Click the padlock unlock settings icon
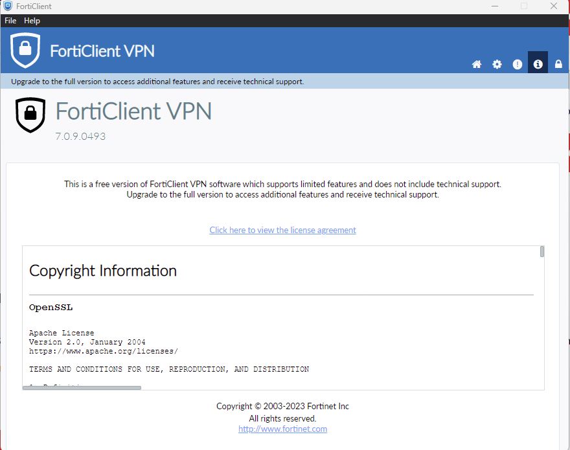Viewport: 570px width, 450px height. pyautogui.click(x=558, y=64)
